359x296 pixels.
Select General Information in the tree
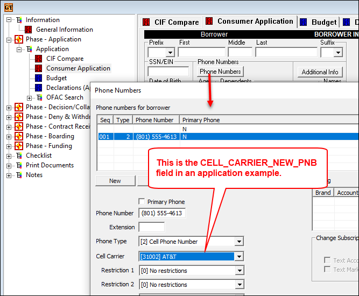pos(65,30)
